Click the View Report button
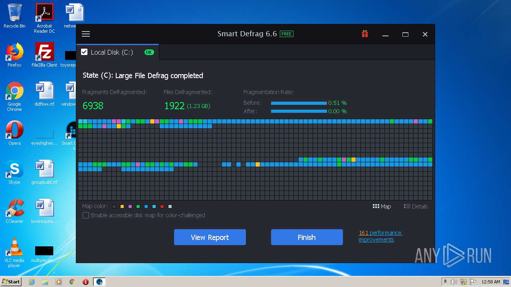Viewport: 511px width, 287px height. coord(210,237)
